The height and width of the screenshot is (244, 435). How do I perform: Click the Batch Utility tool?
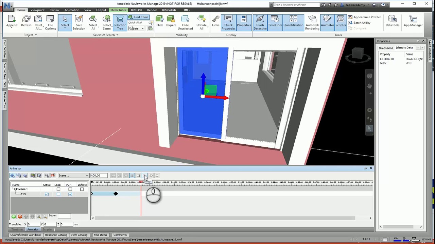(x=359, y=23)
